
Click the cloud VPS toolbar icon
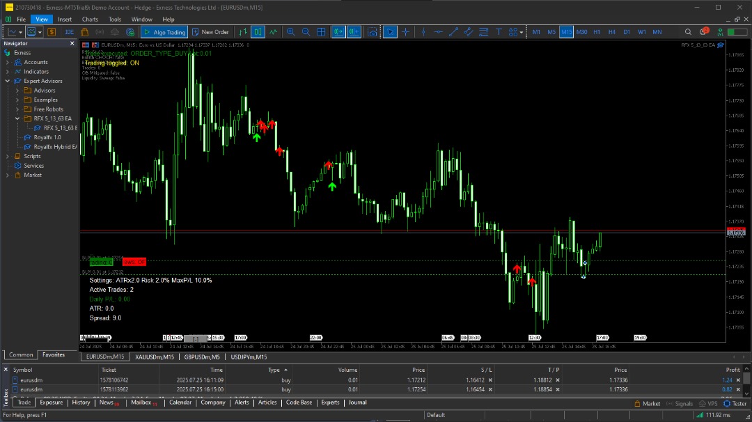115,32
